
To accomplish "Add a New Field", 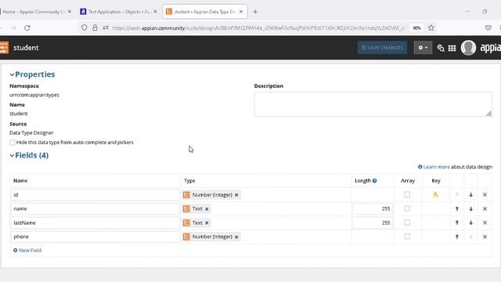I will tap(27, 251).
